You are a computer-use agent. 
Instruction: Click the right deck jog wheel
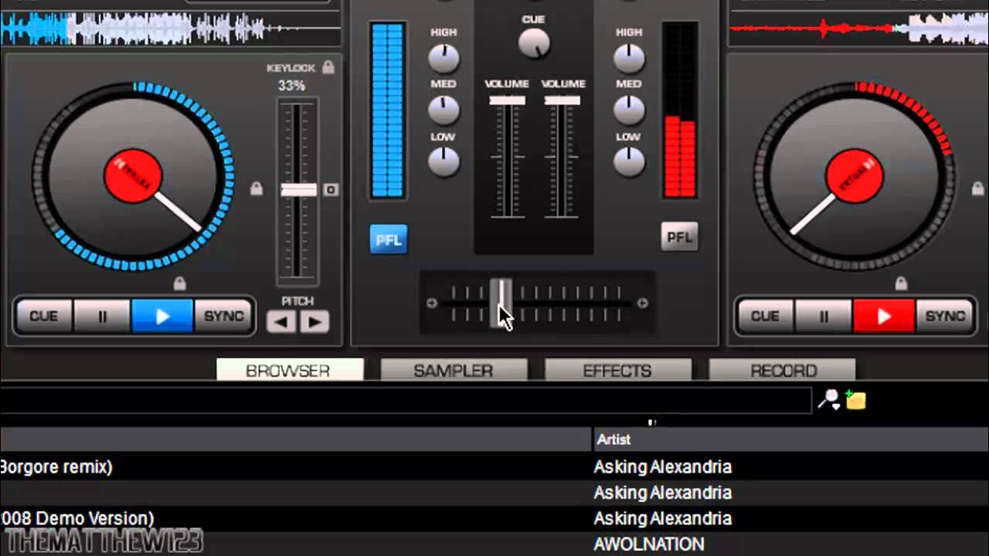855,176
